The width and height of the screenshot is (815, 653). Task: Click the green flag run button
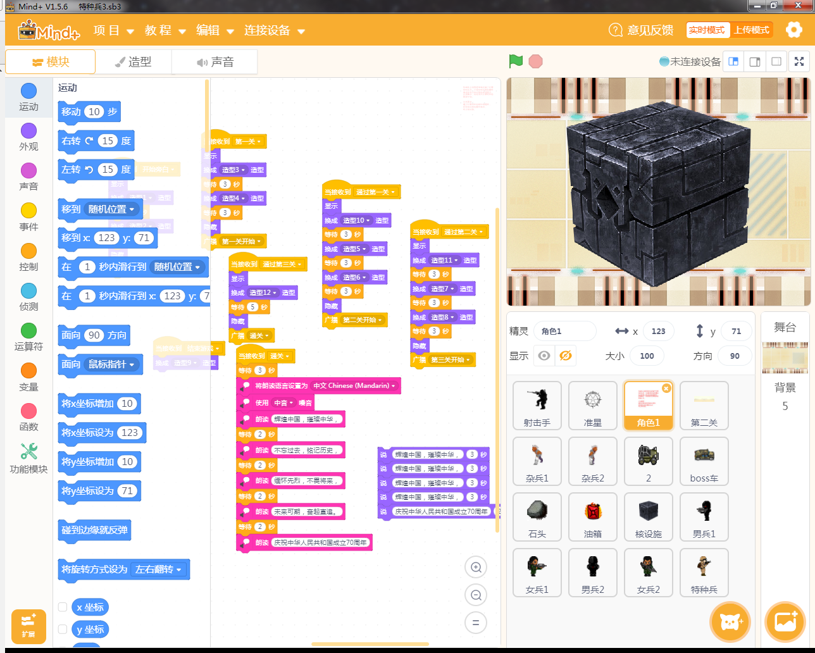[x=516, y=61]
